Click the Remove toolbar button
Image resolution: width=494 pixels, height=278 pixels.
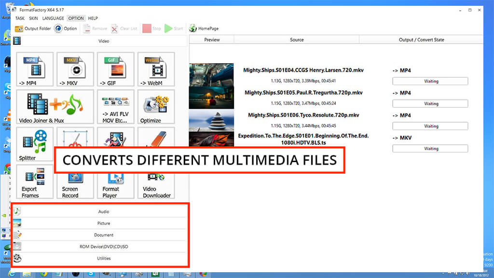(95, 28)
